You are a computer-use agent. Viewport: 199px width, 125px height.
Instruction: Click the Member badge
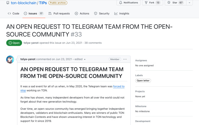pyautogui.click(x=115, y=59)
